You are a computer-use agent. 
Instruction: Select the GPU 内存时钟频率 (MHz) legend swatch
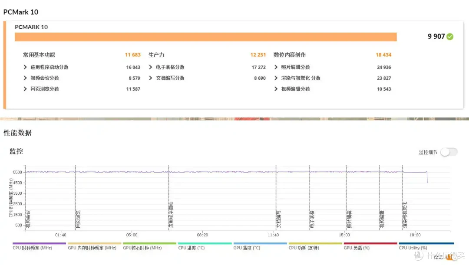point(95,243)
